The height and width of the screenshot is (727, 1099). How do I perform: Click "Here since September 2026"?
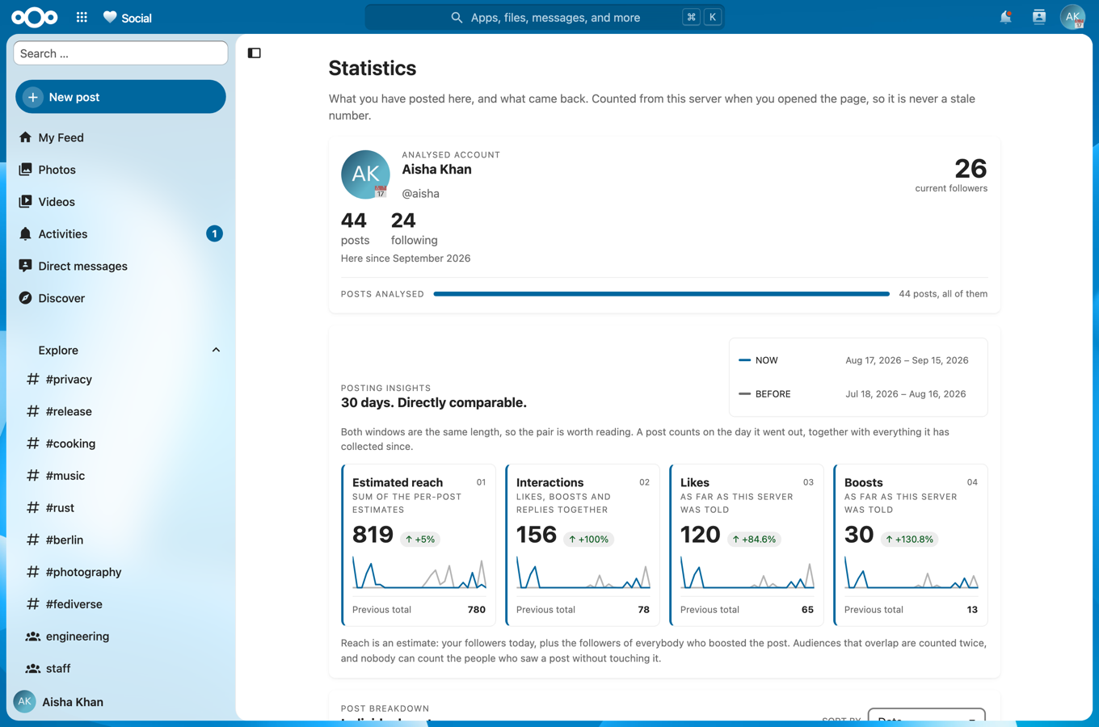406,258
